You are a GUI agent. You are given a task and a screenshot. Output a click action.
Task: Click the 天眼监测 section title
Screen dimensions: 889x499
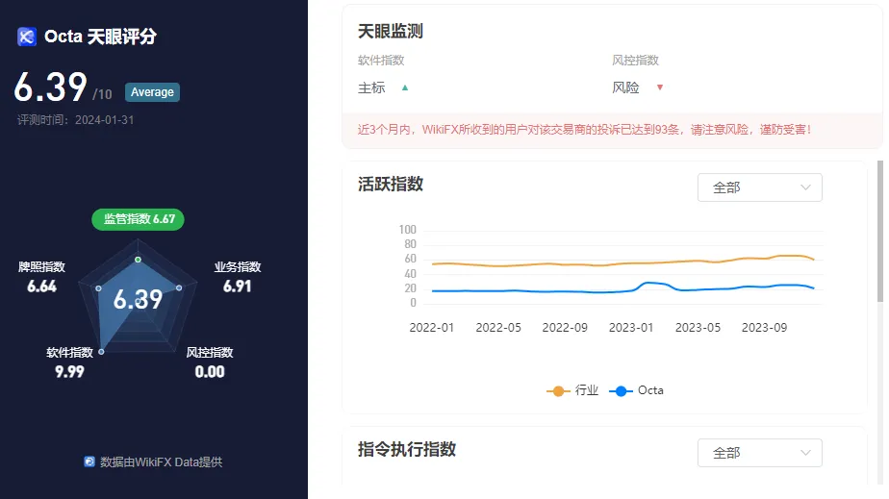click(390, 31)
